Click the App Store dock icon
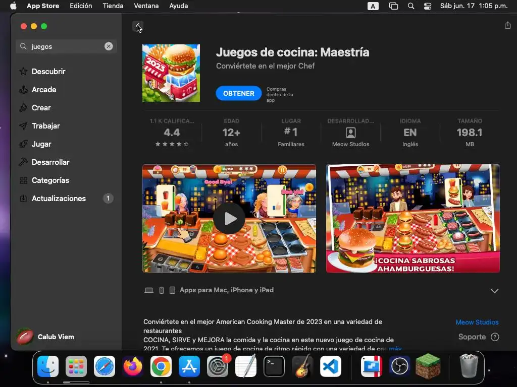The width and height of the screenshot is (517, 387). (189, 366)
